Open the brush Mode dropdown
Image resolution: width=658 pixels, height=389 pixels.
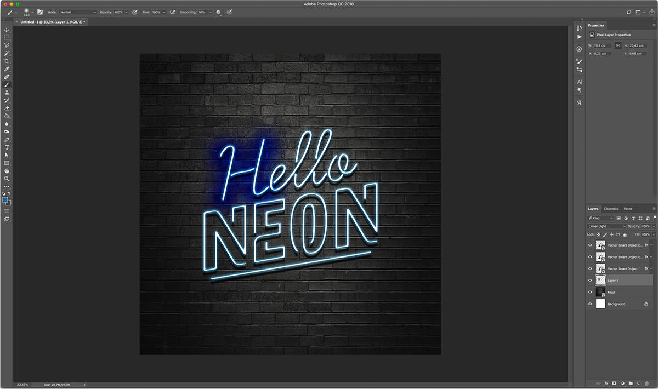coord(77,12)
